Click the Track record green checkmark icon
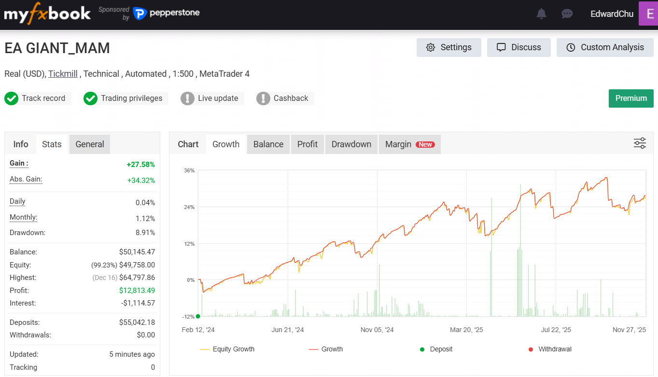Screen dimensions: 658x377 tap(11, 98)
